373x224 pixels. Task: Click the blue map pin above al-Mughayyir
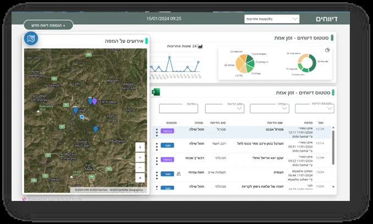point(96,130)
